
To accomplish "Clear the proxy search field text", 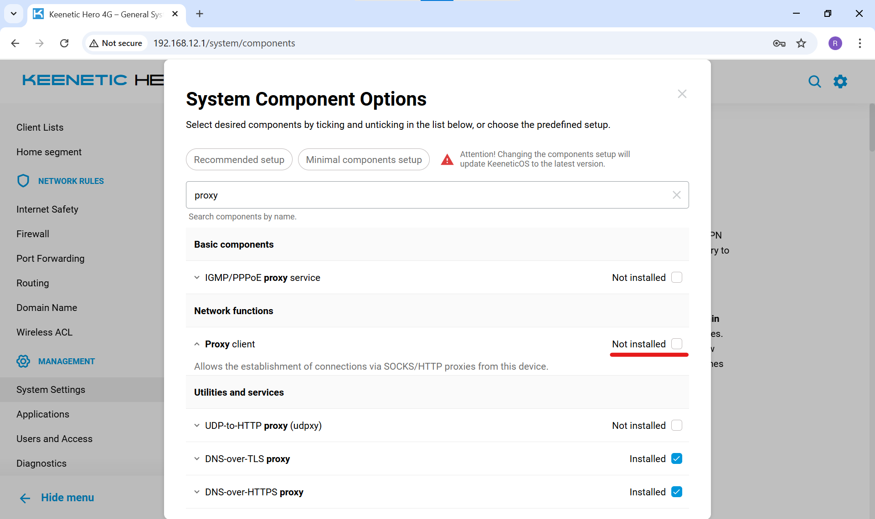I will tap(676, 195).
